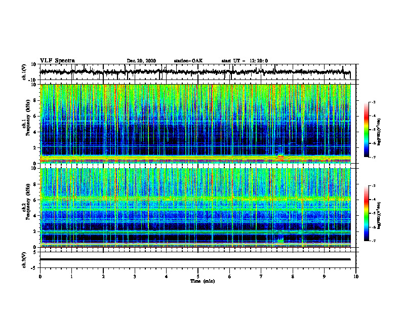Click the "7" tick on Time axis

tap(261, 277)
